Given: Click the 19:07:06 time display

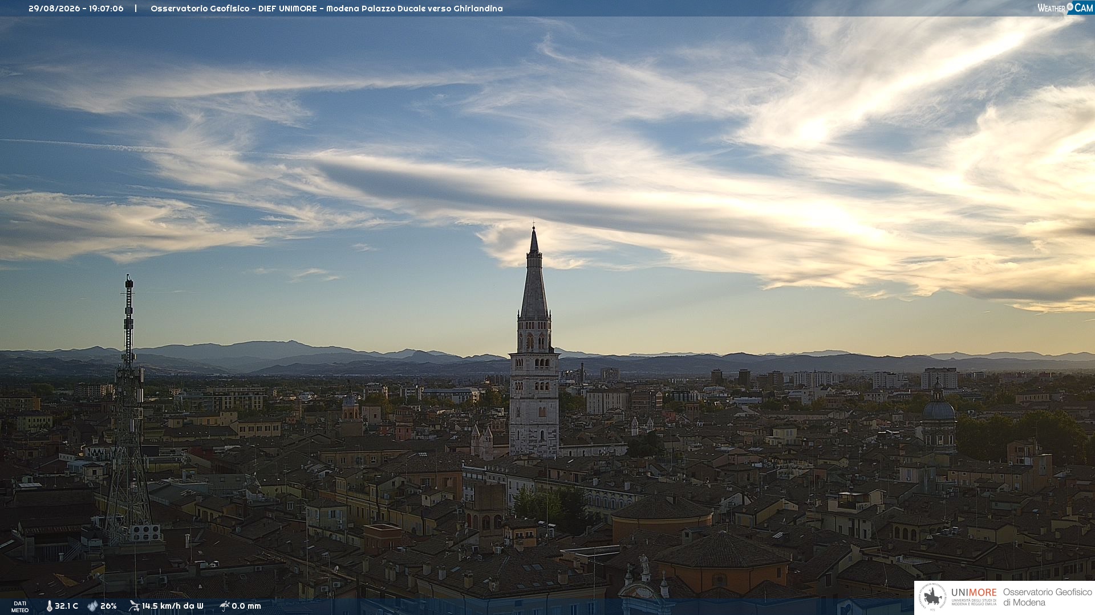Looking at the screenshot, I should point(106,9).
